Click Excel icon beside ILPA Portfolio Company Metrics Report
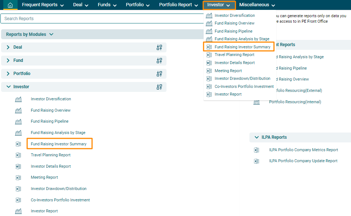Viewport: 351px width, 216px height. [x=256, y=150]
